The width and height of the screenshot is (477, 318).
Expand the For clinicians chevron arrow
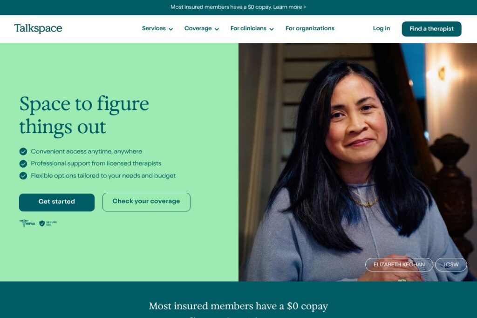[x=272, y=29]
